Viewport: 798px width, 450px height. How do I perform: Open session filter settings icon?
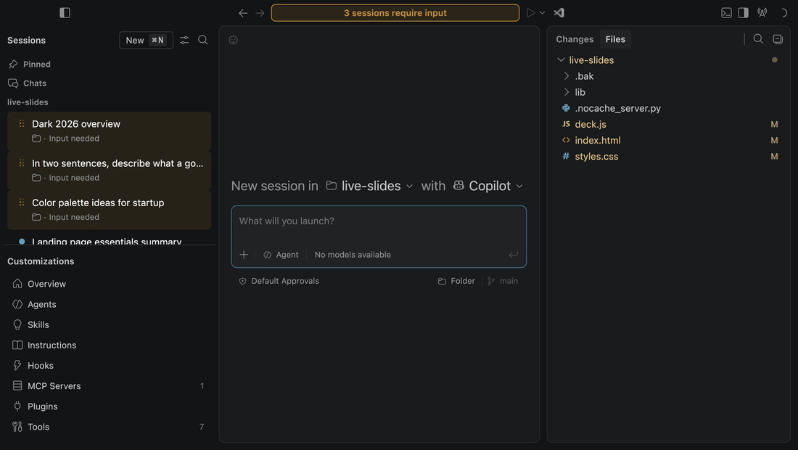[x=184, y=40]
